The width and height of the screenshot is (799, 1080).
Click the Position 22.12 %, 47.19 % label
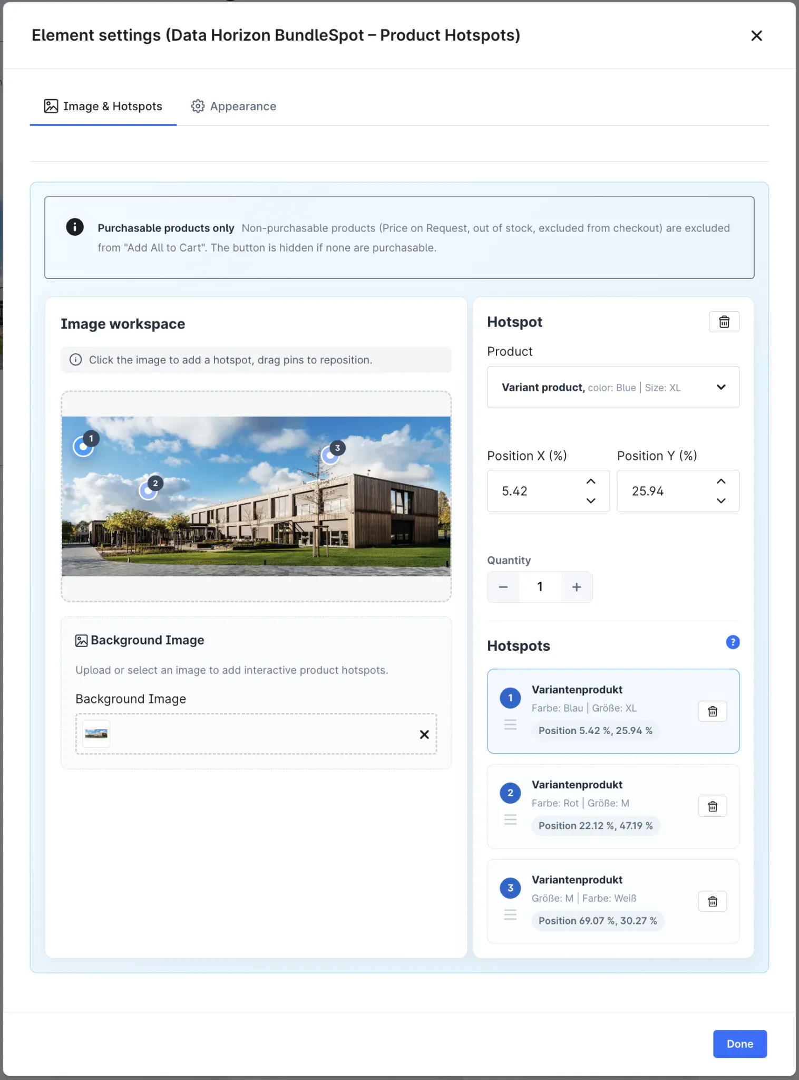pos(596,825)
